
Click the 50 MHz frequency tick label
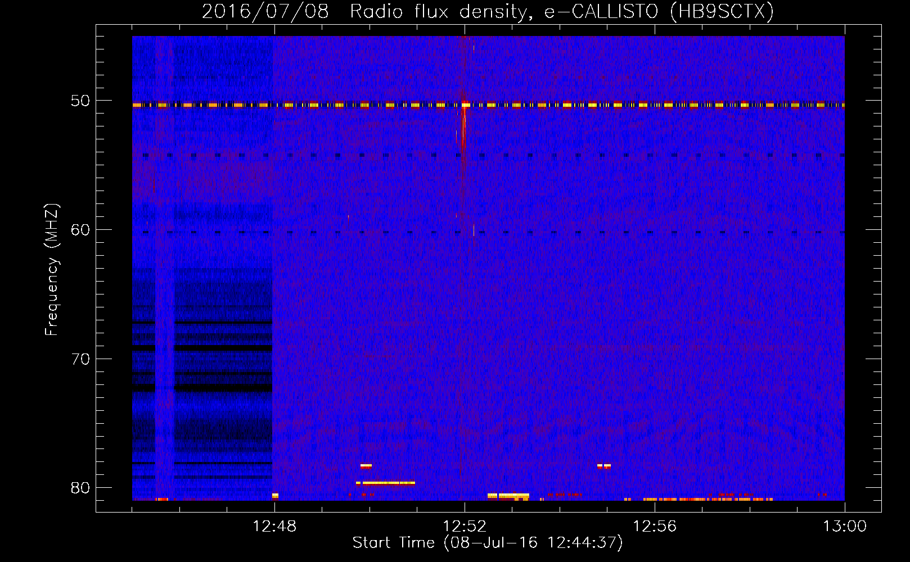click(80, 101)
